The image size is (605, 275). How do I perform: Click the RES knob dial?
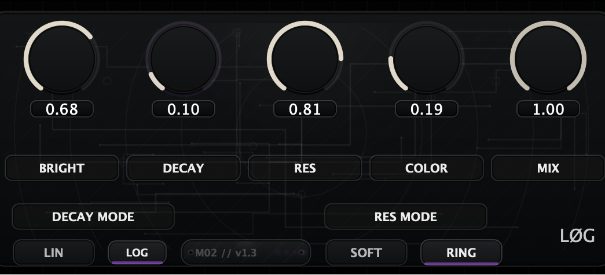(x=305, y=58)
